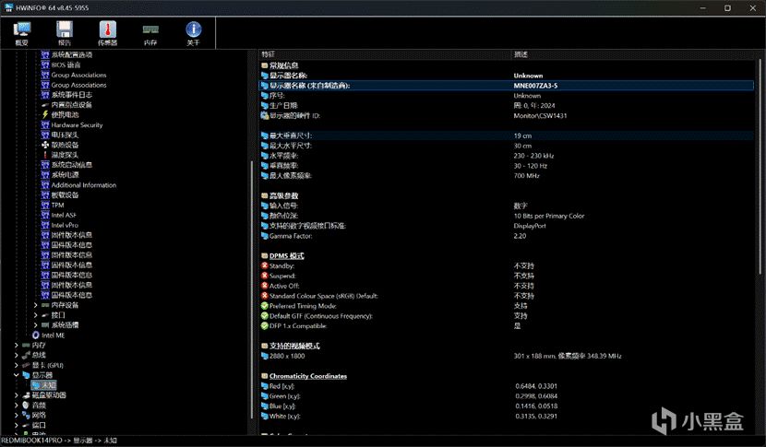Click the Gamma Factor row label
The width and height of the screenshot is (766, 447).
(x=291, y=236)
